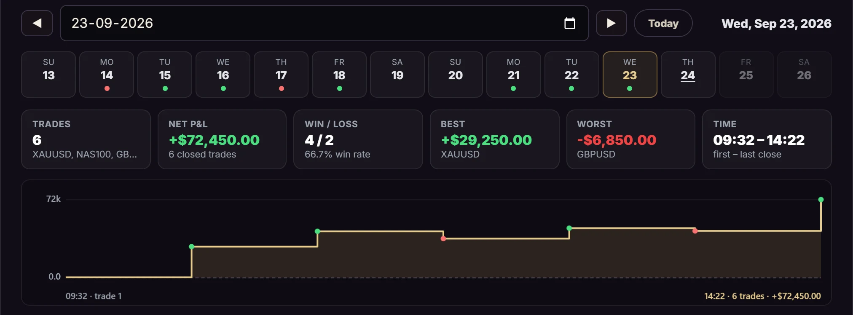
Task: Click the Trades summary card
Action: [x=86, y=139]
